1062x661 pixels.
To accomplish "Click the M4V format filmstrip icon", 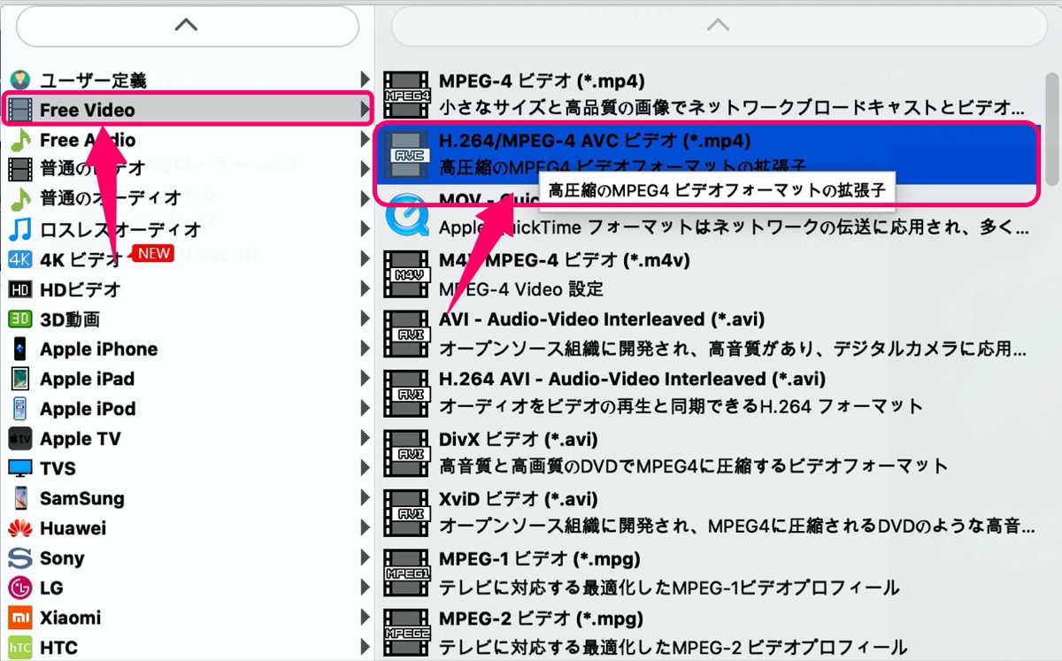I will pyautogui.click(x=406, y=274).
